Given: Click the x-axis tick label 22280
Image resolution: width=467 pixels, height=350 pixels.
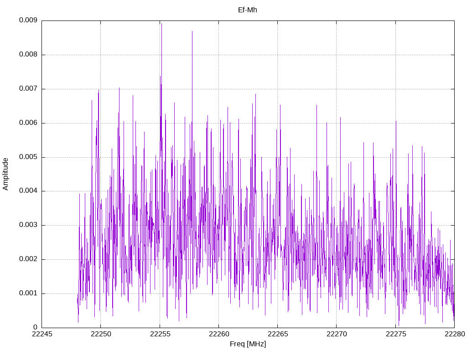Looking at the screenshot, I should (x=455, y=334).
